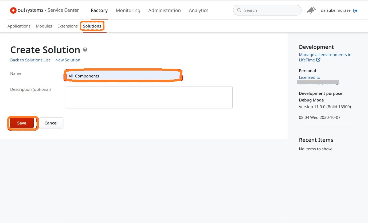Image resolution: width=368 pixels, height=223 pixels.
Task: Click the OutSystems logo icon
Action: pos(13,10)
